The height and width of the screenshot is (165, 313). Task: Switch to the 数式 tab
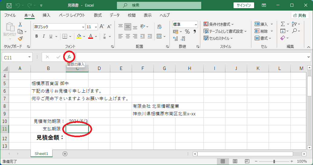point(98,15)
